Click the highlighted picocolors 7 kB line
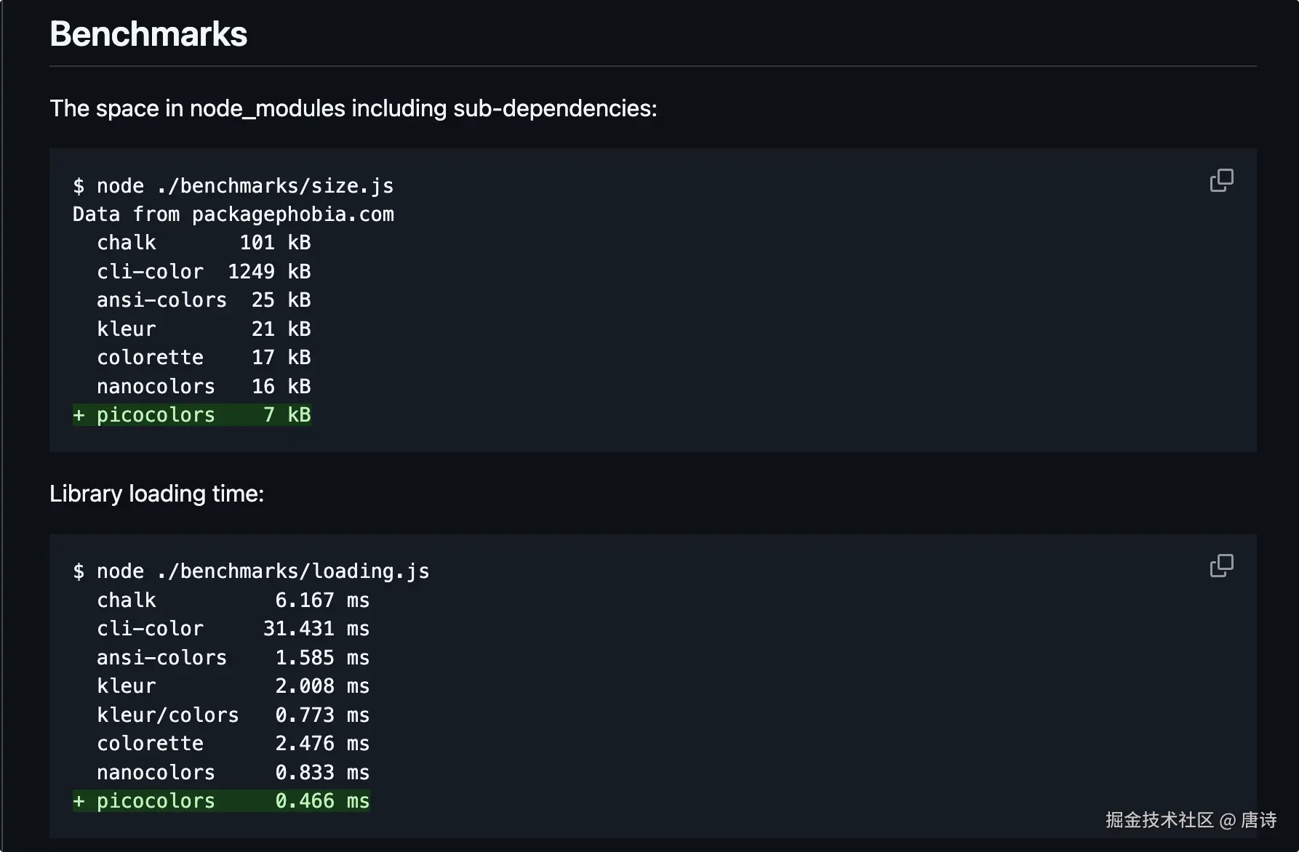This screenshot has width=1299, height=852. pyautogui.click(x=192, y=415)
